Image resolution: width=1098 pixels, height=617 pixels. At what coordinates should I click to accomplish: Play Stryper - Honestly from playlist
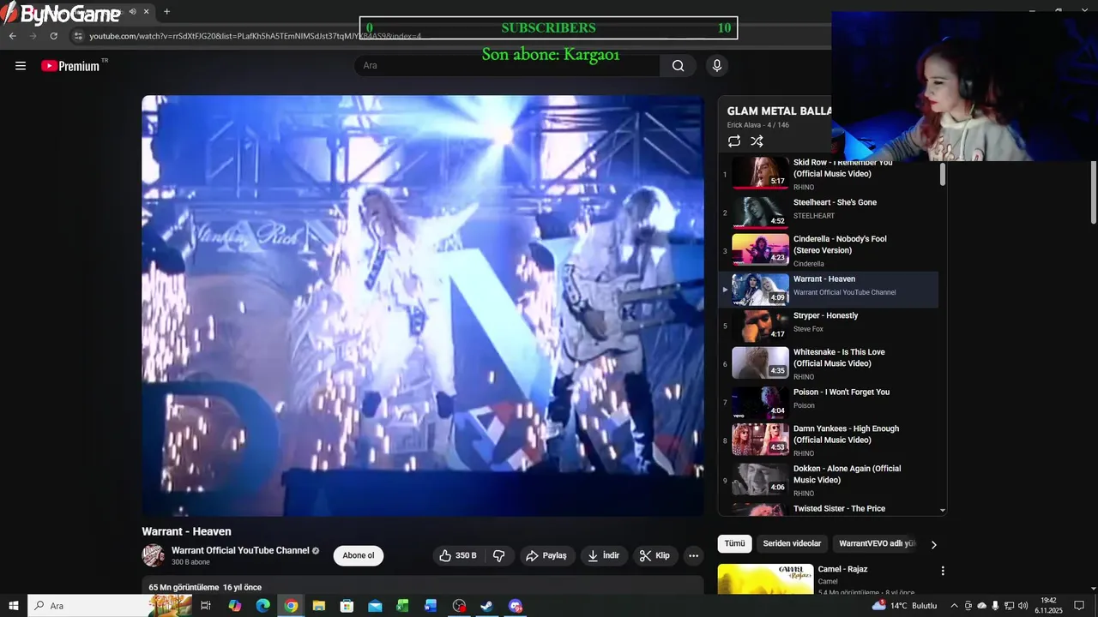[x=828, y=326]
